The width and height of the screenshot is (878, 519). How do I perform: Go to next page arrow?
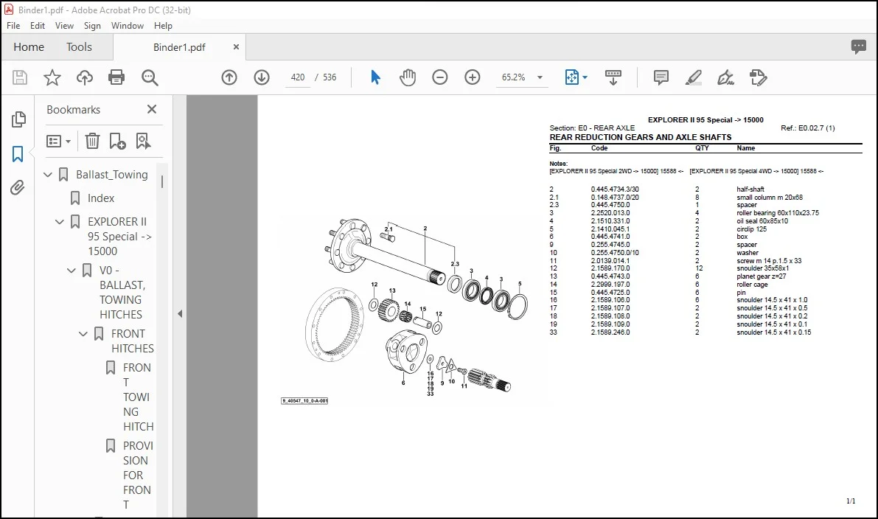pos(262,77)
